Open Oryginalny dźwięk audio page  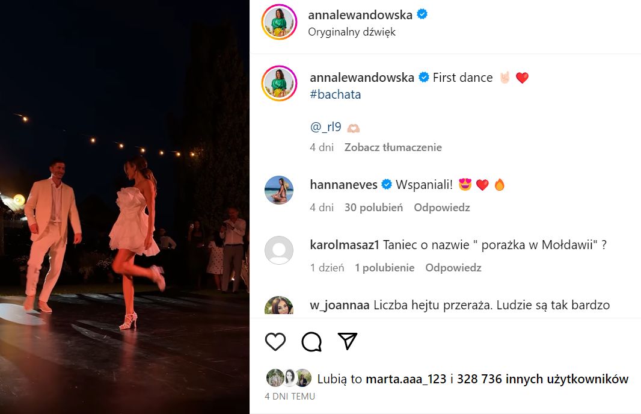352,32
